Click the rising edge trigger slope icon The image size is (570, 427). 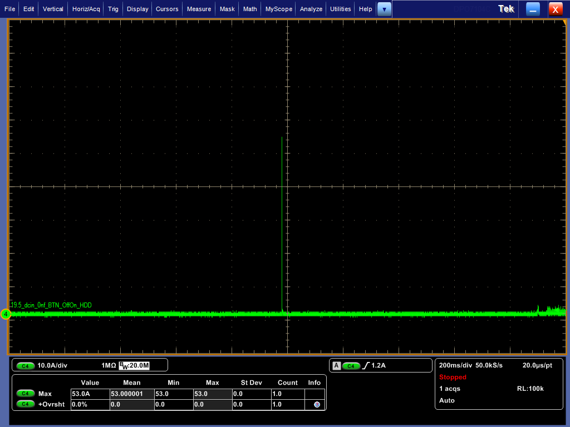[366, 366]
